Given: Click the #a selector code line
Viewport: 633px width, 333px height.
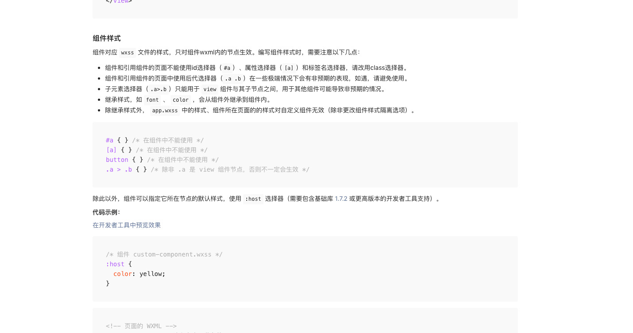Looking at the screenshot, I should (155, 140).
